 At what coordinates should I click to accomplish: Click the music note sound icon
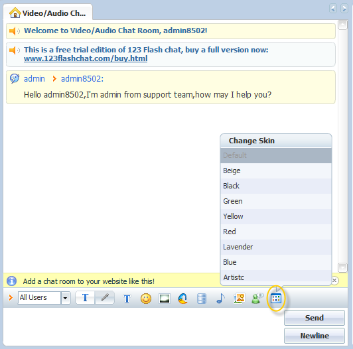coord(220,299)
